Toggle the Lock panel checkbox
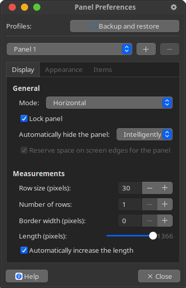The width and height of the screenshot is (186, 288). click(24, 118)
